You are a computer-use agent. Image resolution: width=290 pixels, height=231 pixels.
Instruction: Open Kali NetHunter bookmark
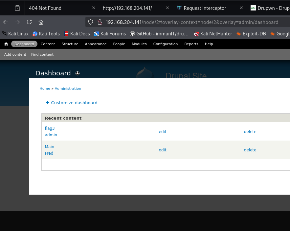click(213, 33)
